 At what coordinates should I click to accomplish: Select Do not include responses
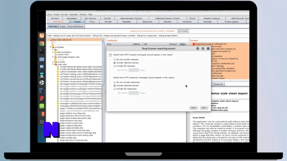pos(115,82)
